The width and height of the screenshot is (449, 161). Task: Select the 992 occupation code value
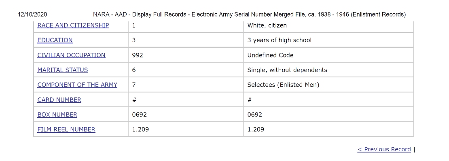[x=138, y=55]
